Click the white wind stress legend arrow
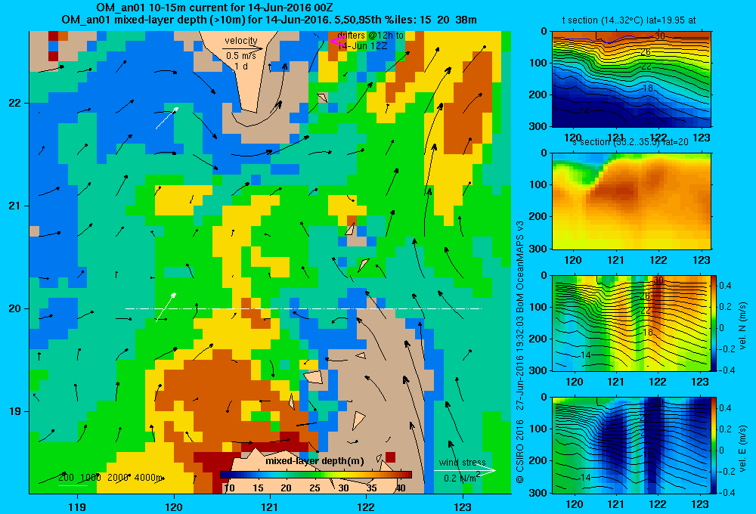Image resolution: width=756 pixels, height=514 pixels. click(x=465, y=470)
